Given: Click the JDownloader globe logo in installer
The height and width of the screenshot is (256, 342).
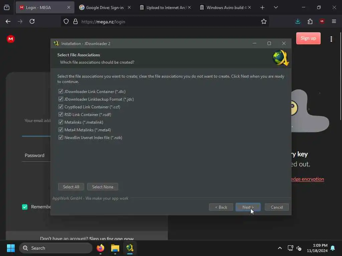Looking at the screenshot, I should (281, 58).
